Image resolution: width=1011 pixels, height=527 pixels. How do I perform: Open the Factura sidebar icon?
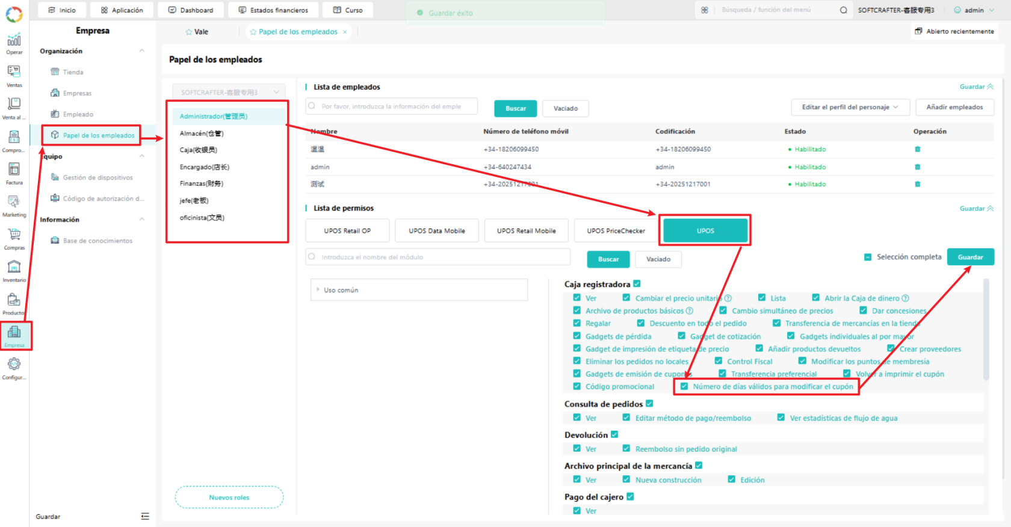(14, 173)
